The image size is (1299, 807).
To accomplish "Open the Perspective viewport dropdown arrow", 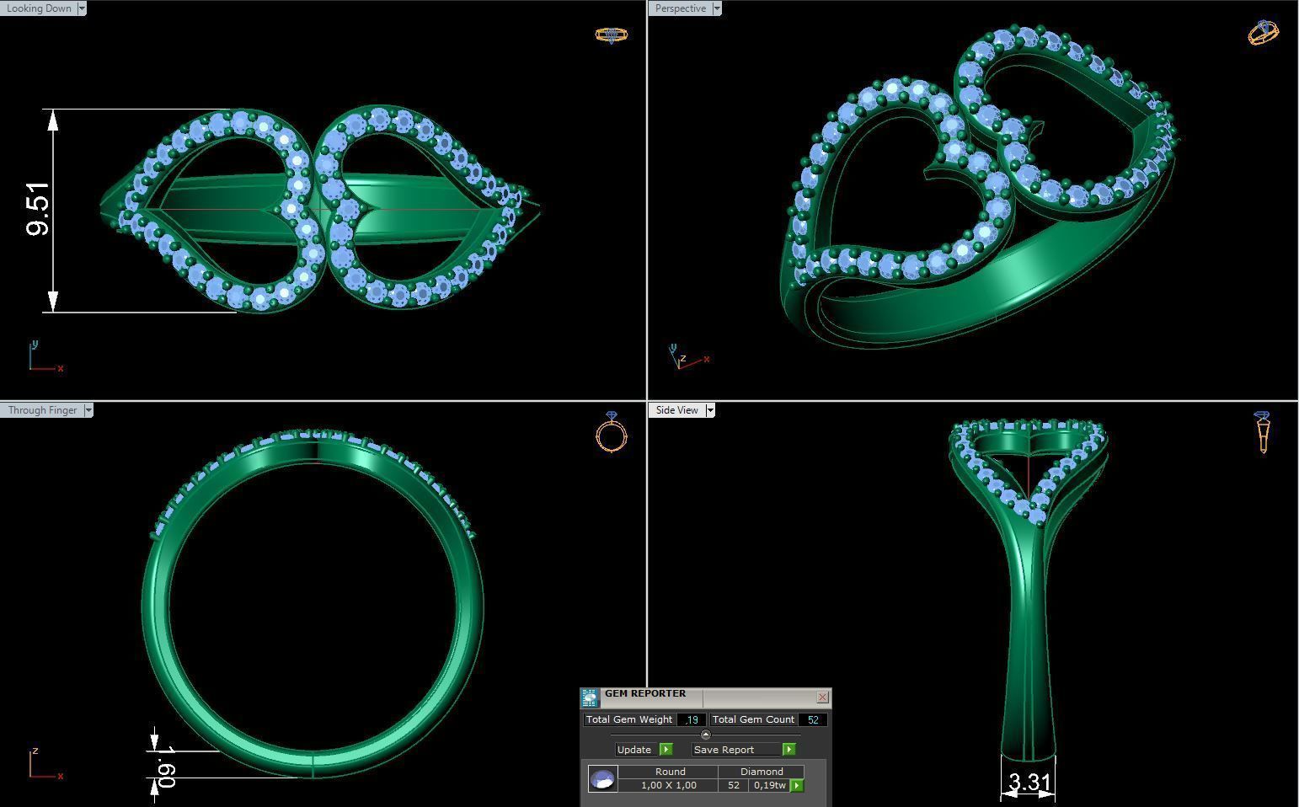I will point(717,8).
